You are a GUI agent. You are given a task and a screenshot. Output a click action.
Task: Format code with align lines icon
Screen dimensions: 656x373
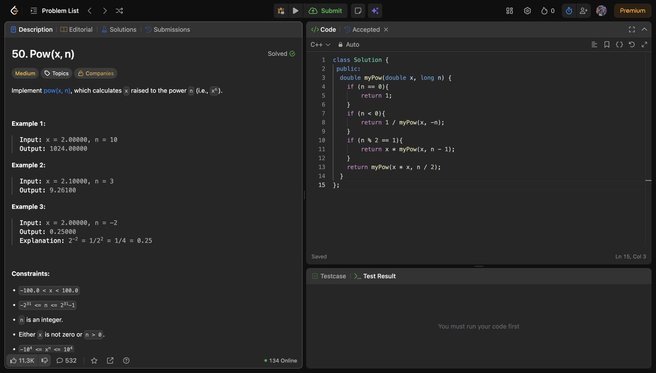pyautogui.click(x=594, y=44)
